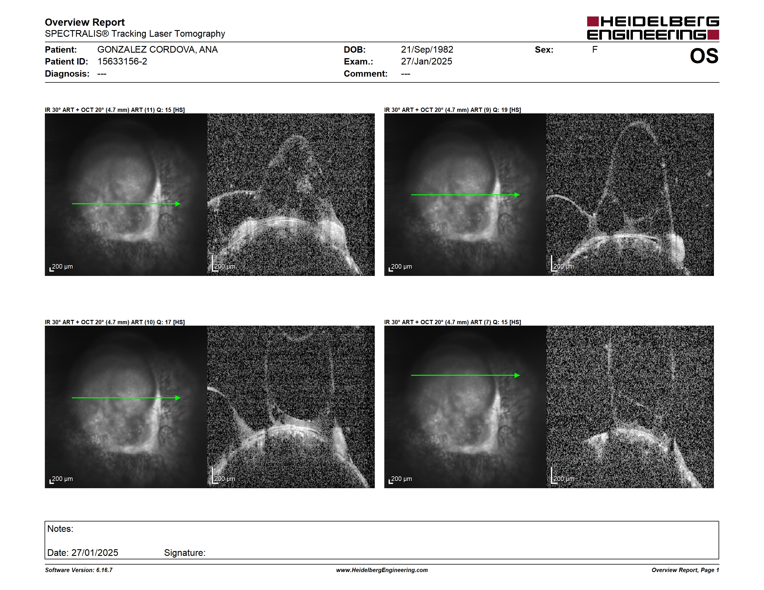This screenshot has width=764, height=590.
Task: Click Patient ID value '15633156-2'
Action: tap(122, 62)
